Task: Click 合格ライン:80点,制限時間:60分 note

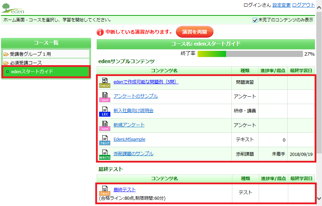Action: click(132, 198)
